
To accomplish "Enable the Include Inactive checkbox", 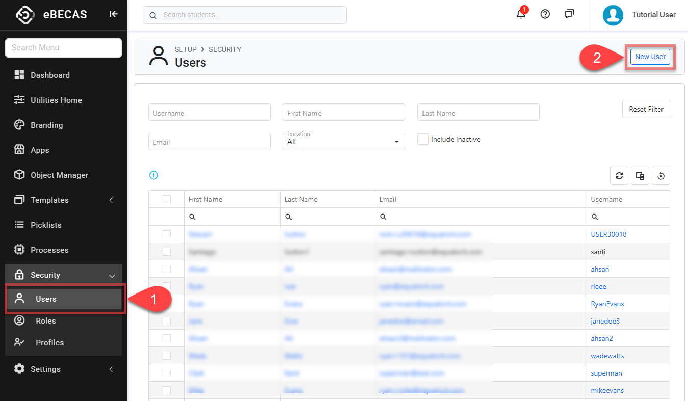I will coord(422,139).
